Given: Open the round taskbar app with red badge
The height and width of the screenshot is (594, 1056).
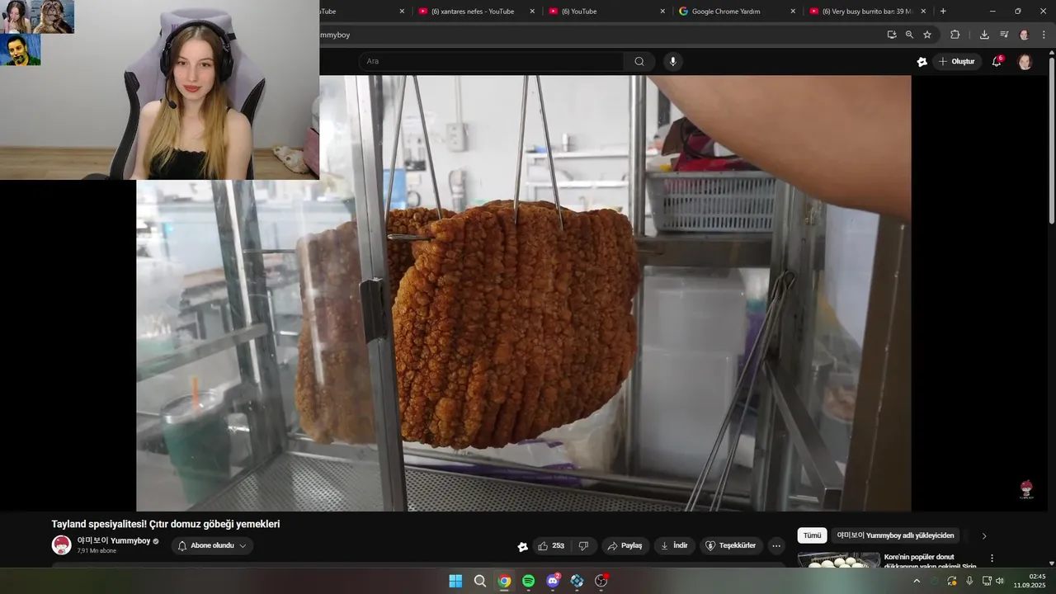Looking at the screenshot, I should [x=601, y=581].
